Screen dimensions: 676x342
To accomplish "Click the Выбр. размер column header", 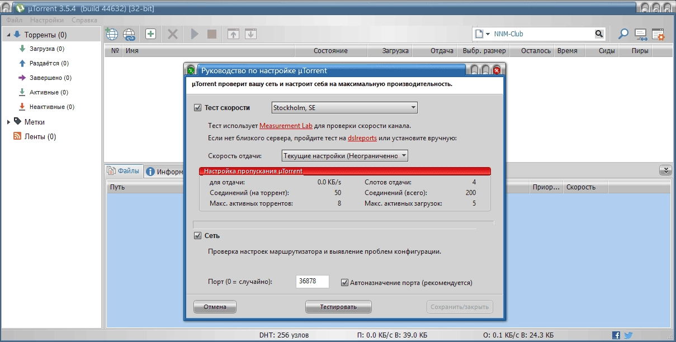I will coord(484,51).
